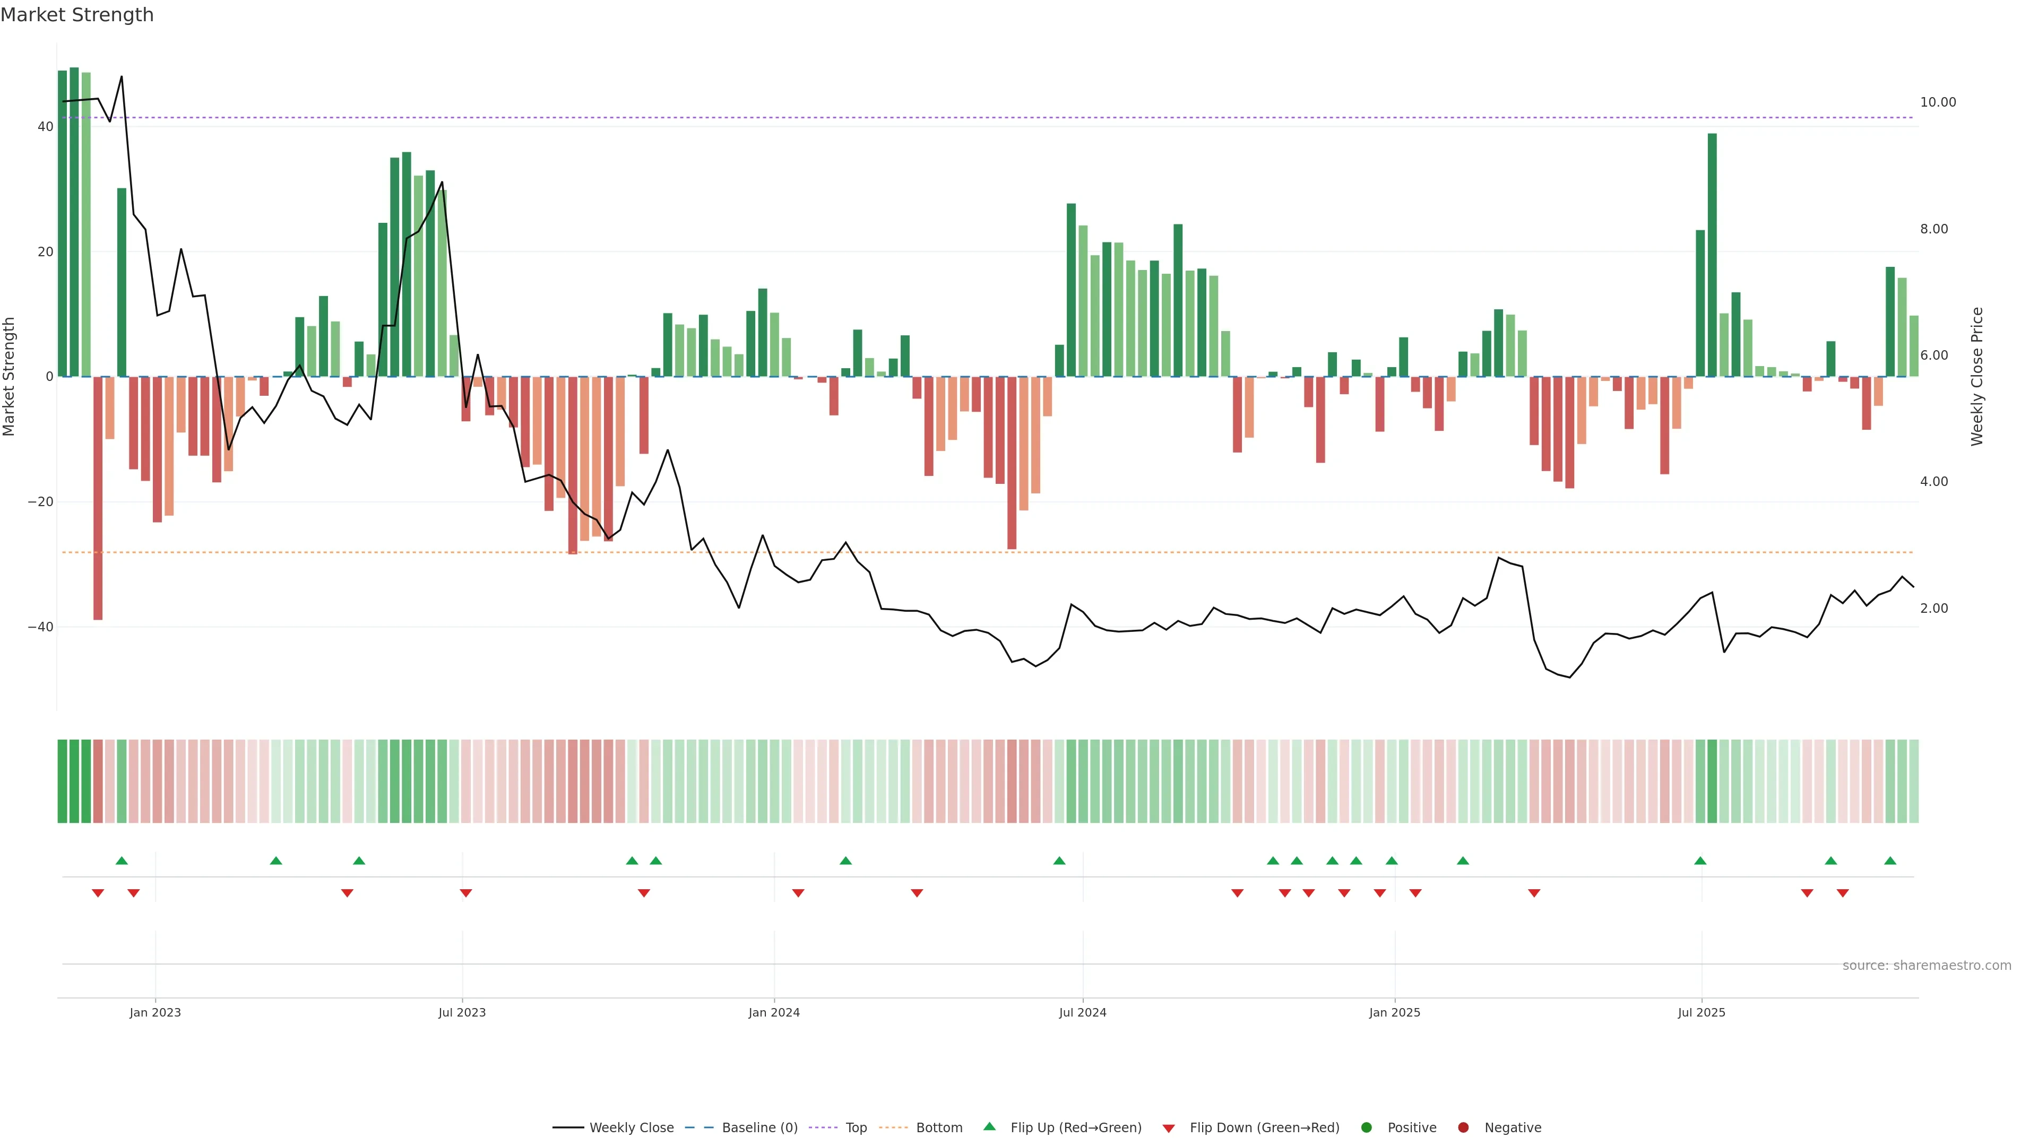Click the first red flip-down triangle marker

(x=98, y=893)
